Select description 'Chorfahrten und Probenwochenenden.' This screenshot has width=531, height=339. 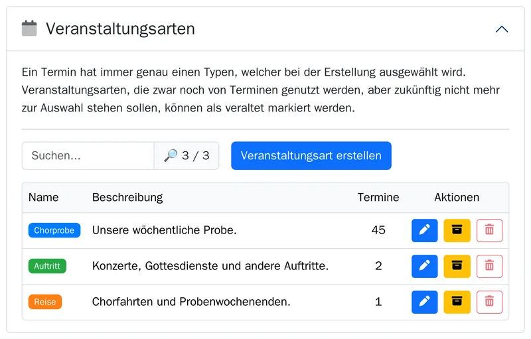pos(191,302)
